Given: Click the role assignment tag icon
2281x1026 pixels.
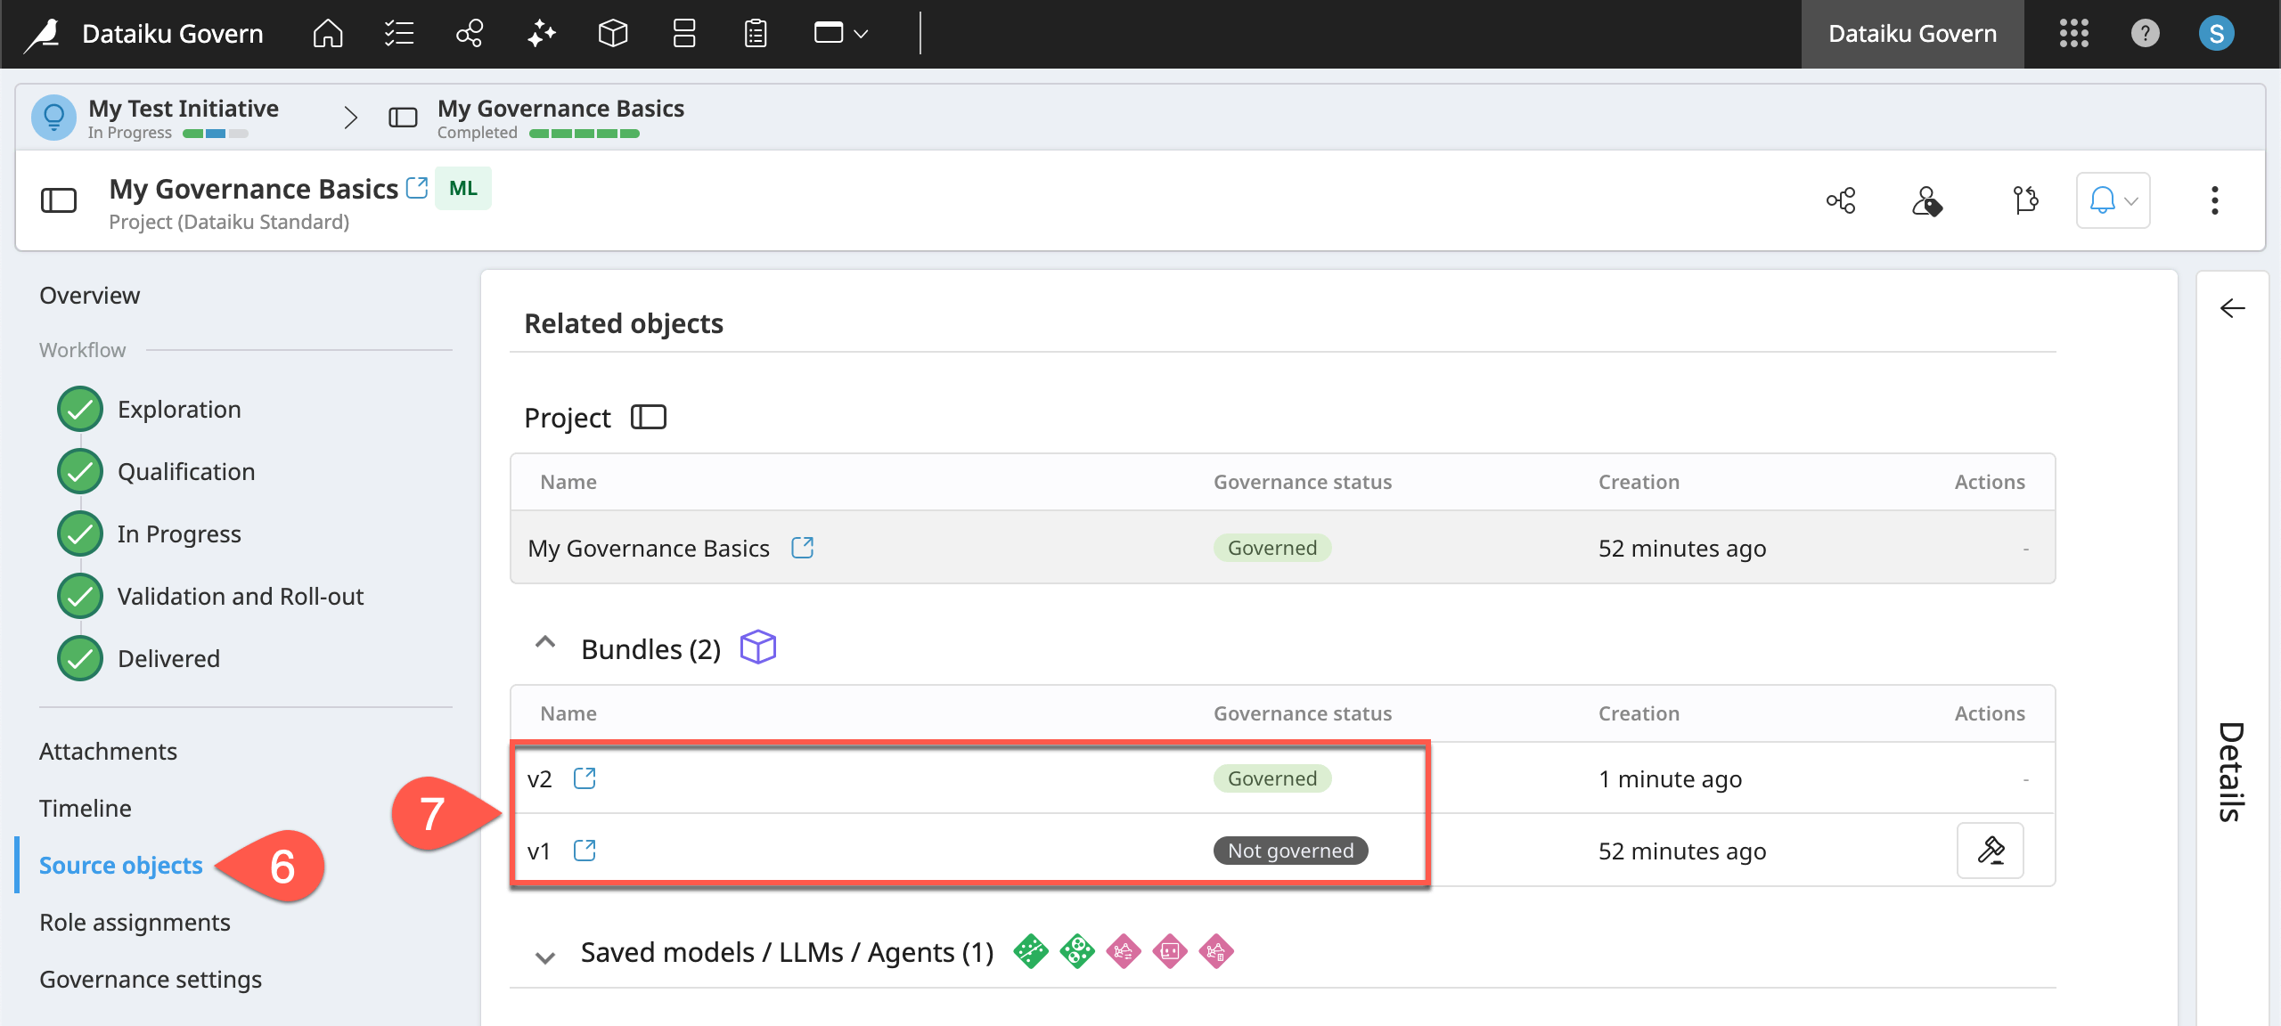Looking at the screenshot, I should (x=1928, y=200).
